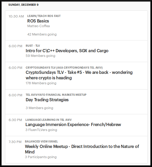The image size is (152, 167).
Task: Open the ROS Basics event
Action: tap(38, 21)
